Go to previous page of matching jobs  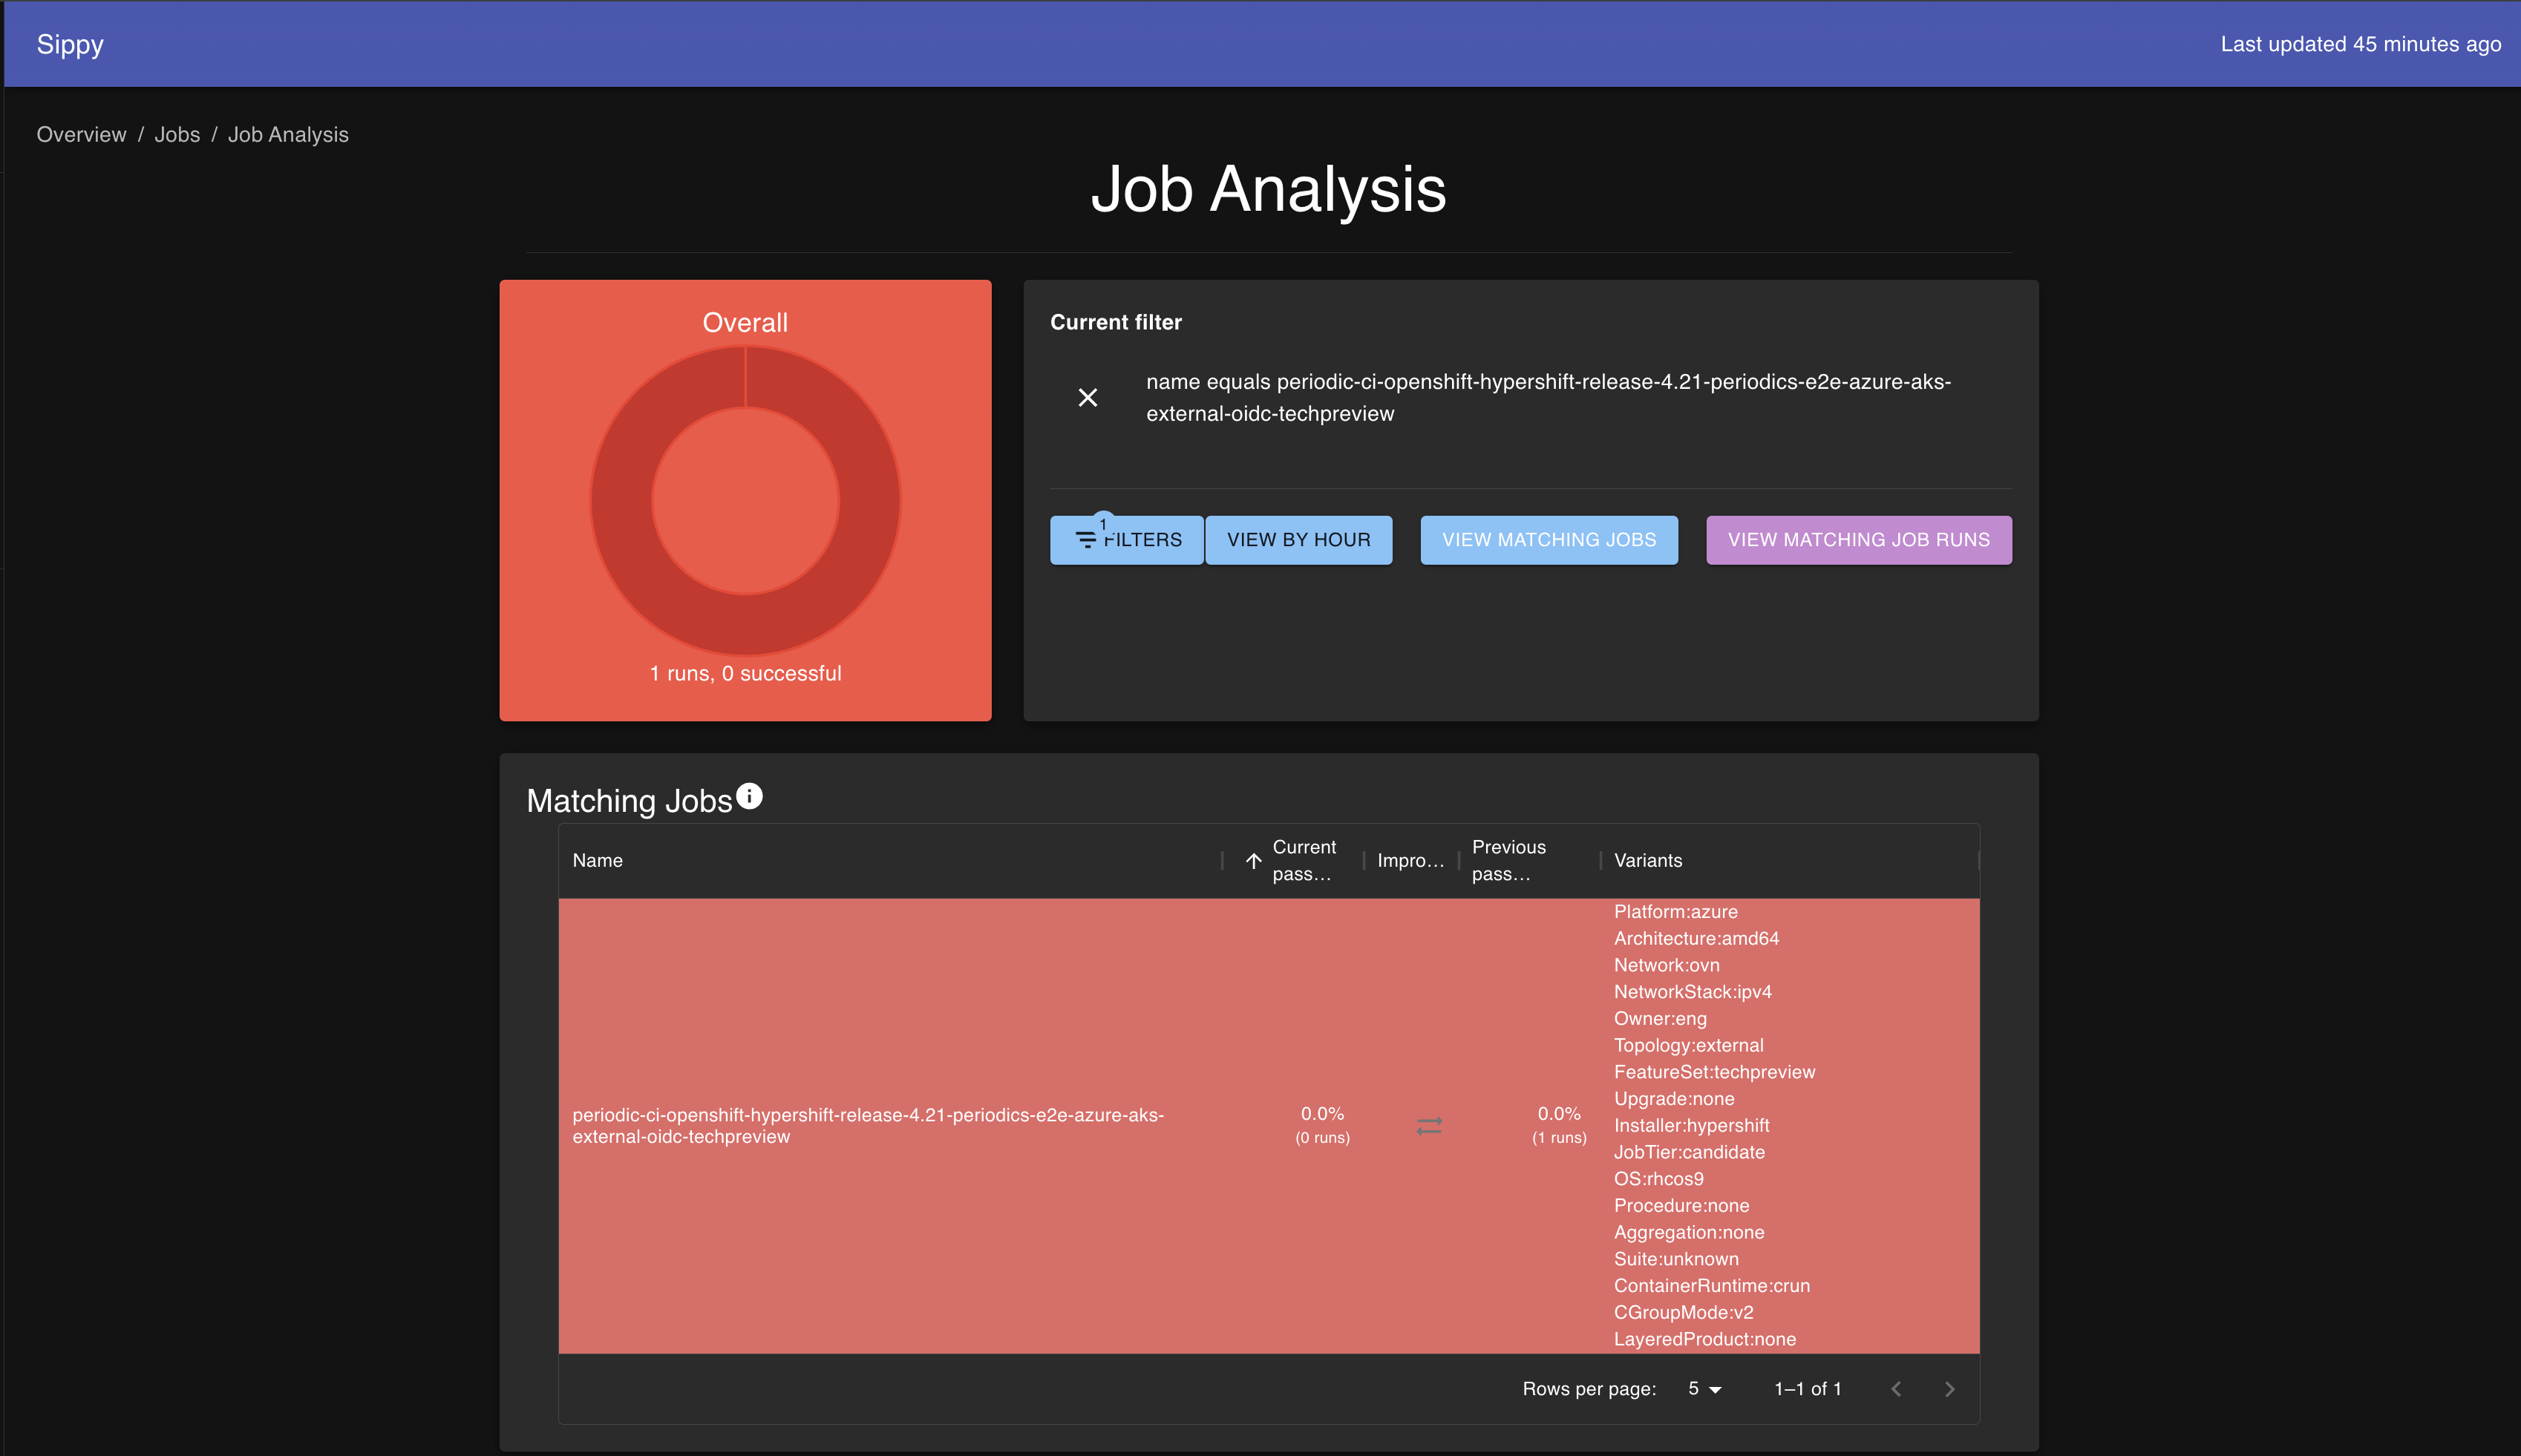(1896, 1389)
